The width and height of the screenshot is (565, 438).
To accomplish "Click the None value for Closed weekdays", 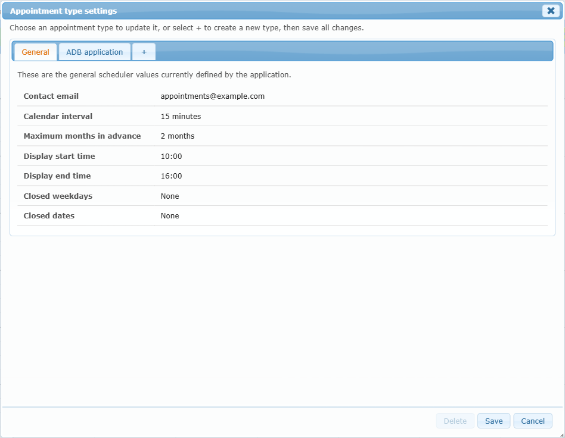I will pyautogui.click(x=170, y=196).
